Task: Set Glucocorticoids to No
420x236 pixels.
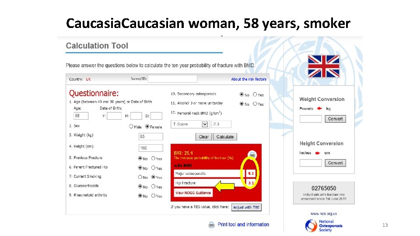Action: tap(140, 186)
